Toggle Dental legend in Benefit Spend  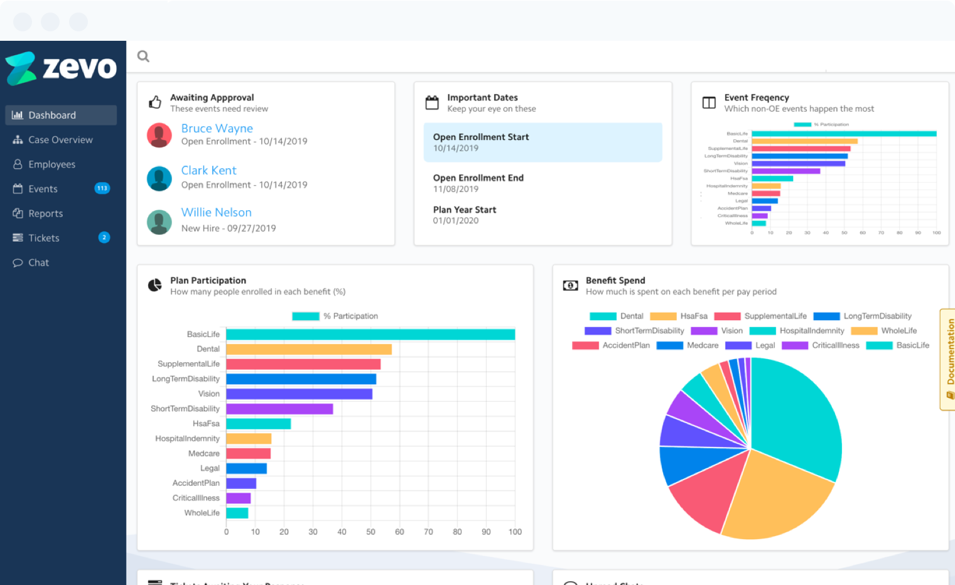point(617,316)
